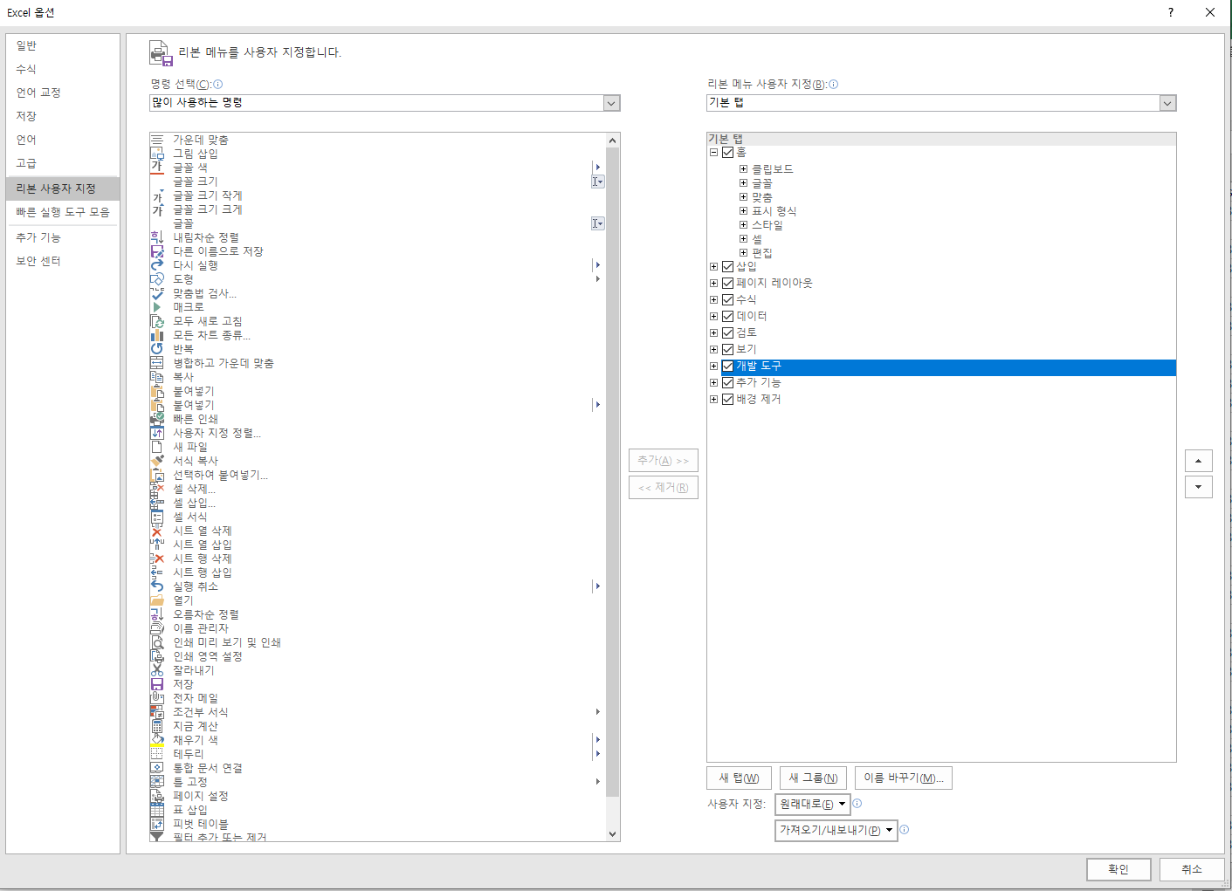The image size is (1232, 891).
Task: Select the 그림 삽입 command icon
Action: pos(157,154)
